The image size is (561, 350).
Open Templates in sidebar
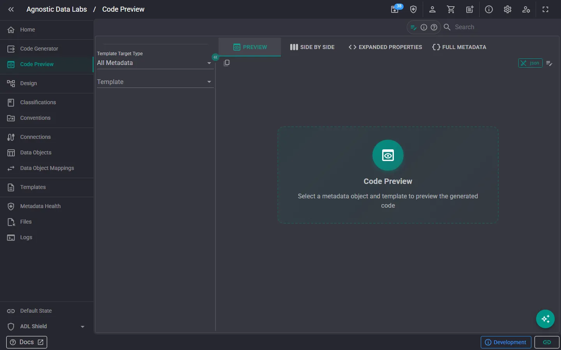(x=47, y=187)
